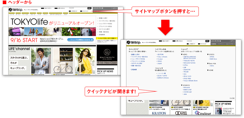
Task: Expand the Baby Kids shop category
Action: tap(212, 63)
